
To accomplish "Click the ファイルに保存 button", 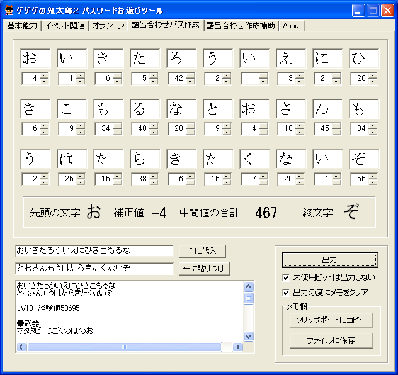I will coord(331,340).
